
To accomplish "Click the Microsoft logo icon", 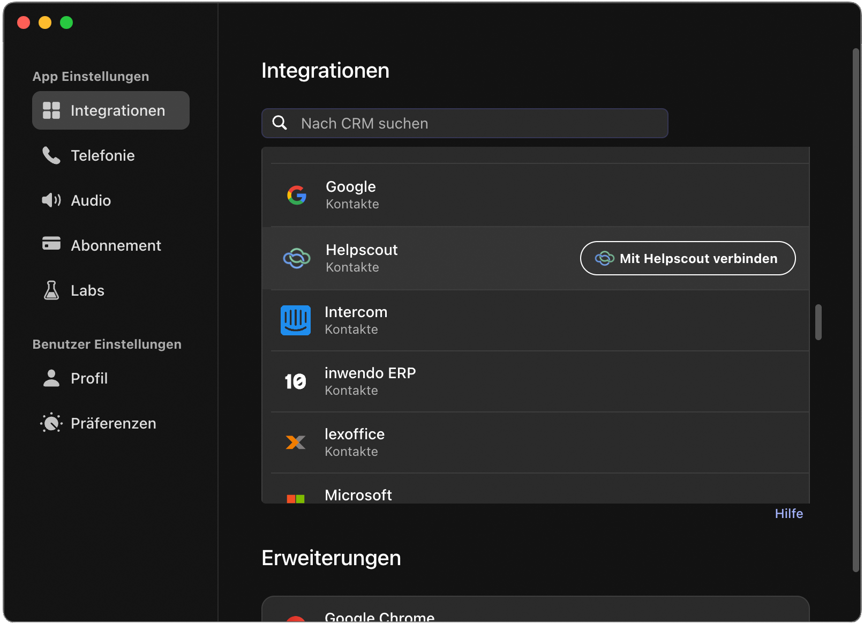I will (x=296, y=499).
